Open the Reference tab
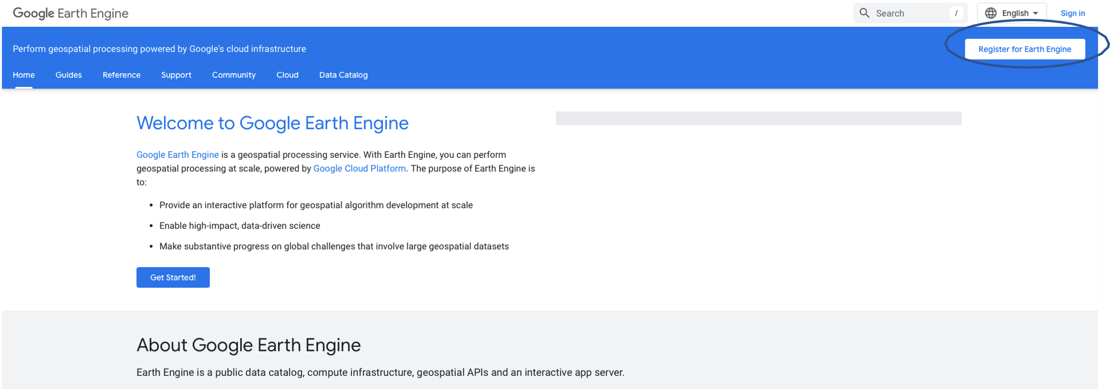 (x=121, y=75)
